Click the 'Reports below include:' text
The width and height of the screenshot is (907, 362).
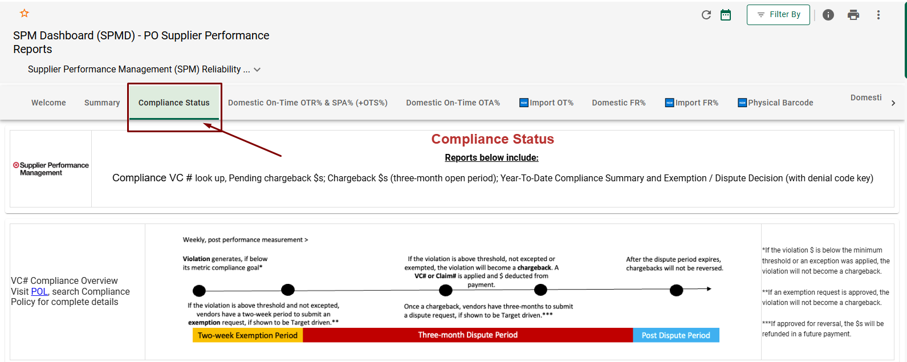[x=491, y=158]
